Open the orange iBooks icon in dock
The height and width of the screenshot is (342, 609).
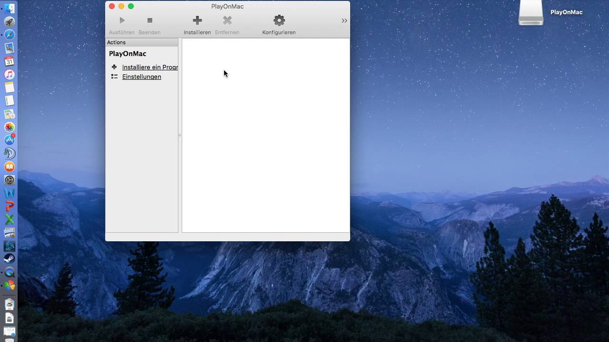[x=10, y=167]
